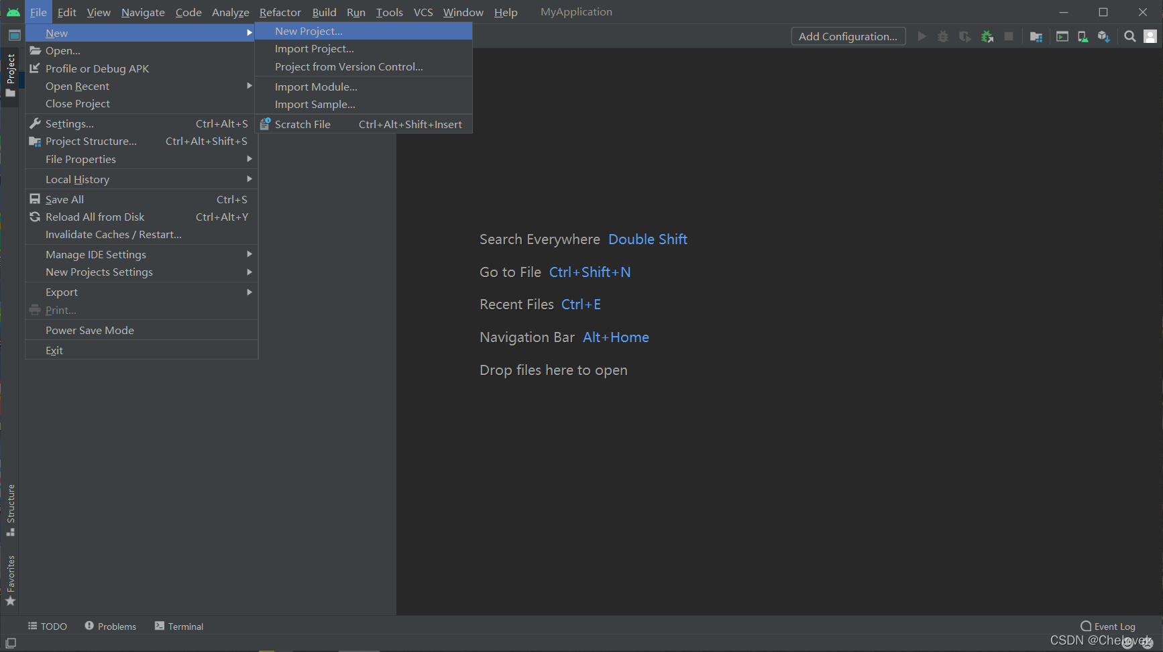The image size is (1163, 652).
Task: Open the Favorites tool window tab
Action: point(10,581)
